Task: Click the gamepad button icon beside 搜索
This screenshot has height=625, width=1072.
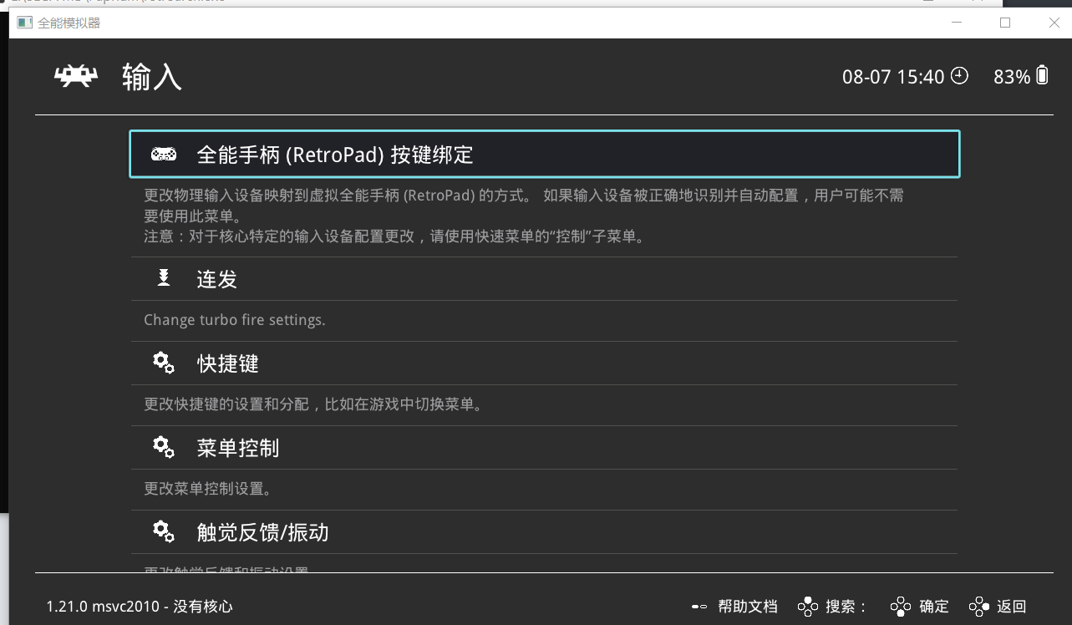Action: click(807, 607)
